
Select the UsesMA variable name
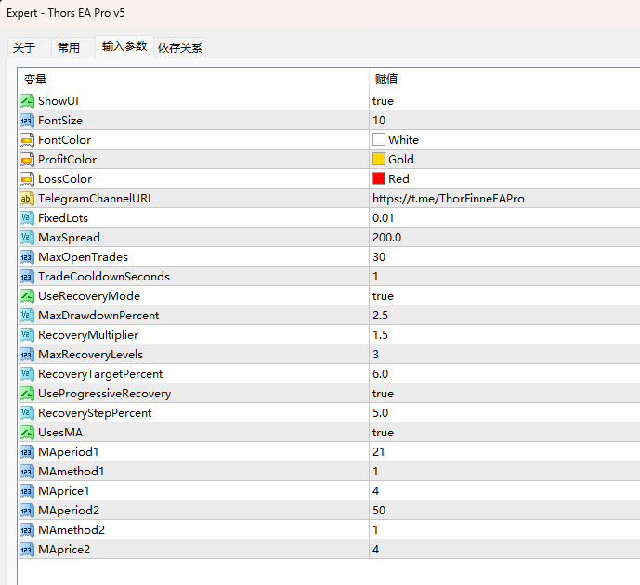point(60,433)
